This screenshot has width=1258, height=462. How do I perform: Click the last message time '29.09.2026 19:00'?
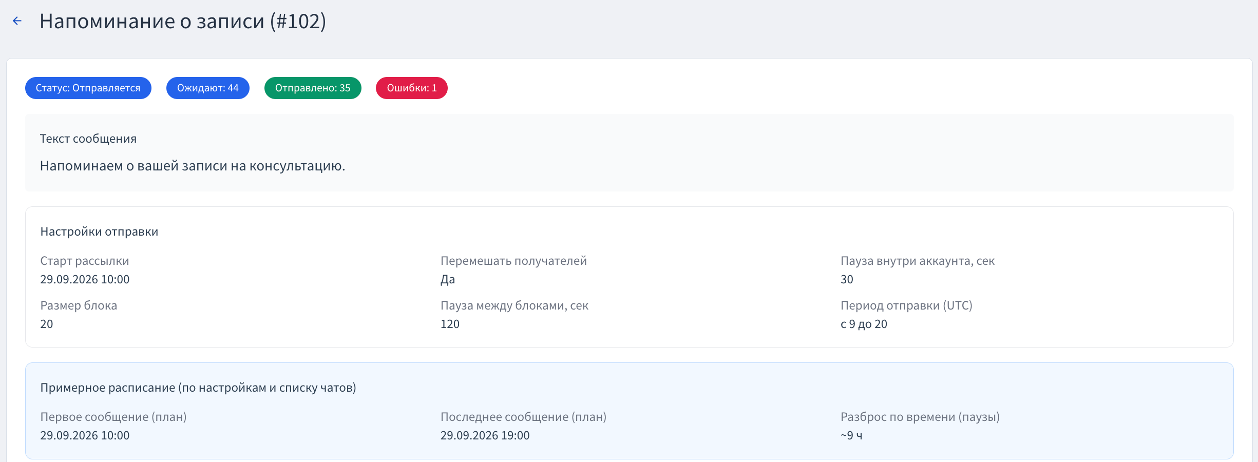pos(485,435)
